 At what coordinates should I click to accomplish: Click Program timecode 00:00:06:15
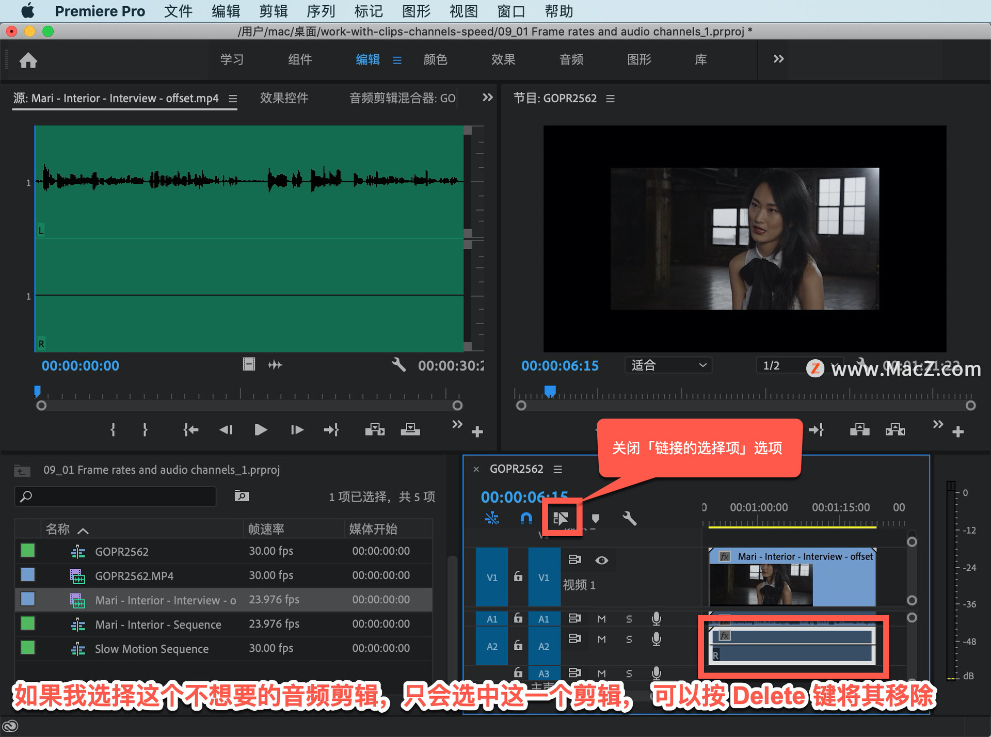tap(560, 365)
